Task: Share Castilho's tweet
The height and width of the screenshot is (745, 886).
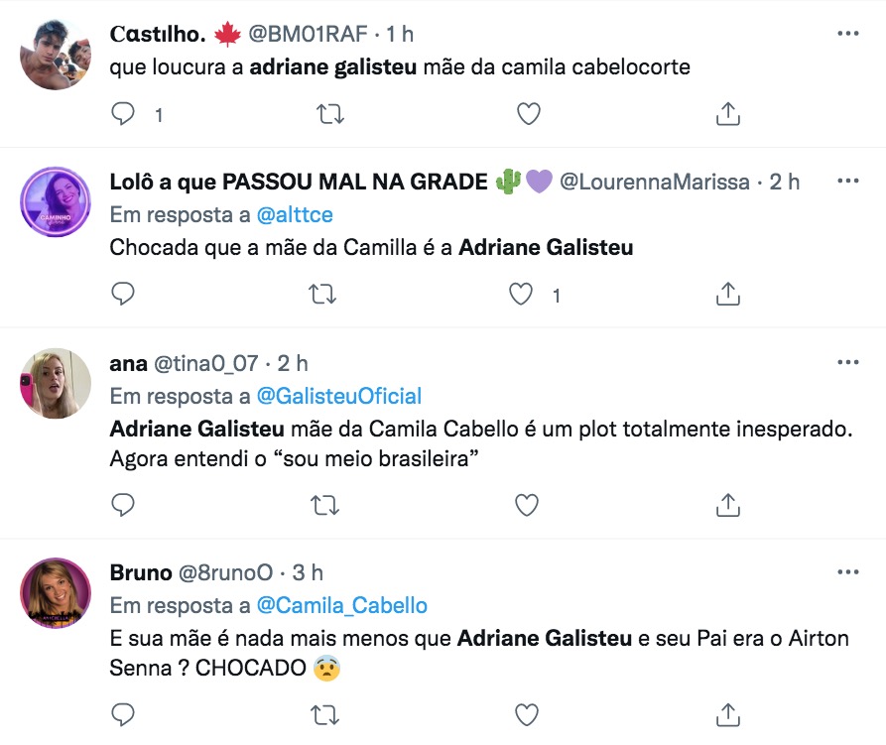Action: click(728, 114)
